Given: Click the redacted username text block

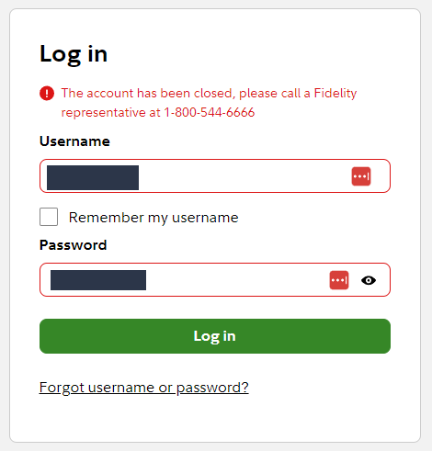Looking at the screenshot, I should pyautogui.click(x=93, y=177).
